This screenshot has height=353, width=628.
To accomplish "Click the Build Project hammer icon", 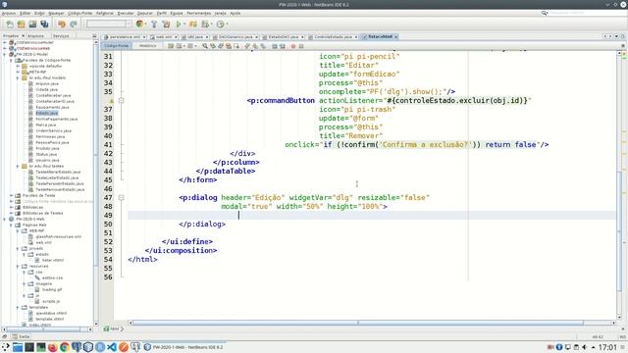I will [154, 25].
